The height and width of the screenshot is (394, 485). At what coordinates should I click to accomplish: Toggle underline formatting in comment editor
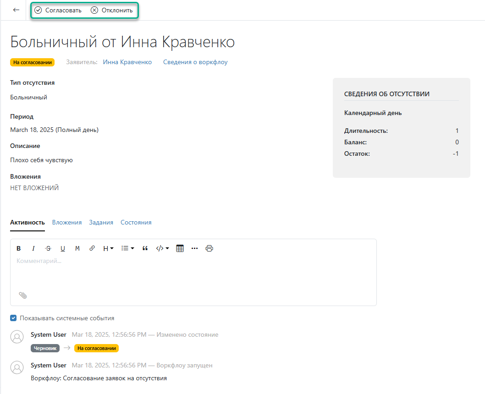tap(63, 248)
